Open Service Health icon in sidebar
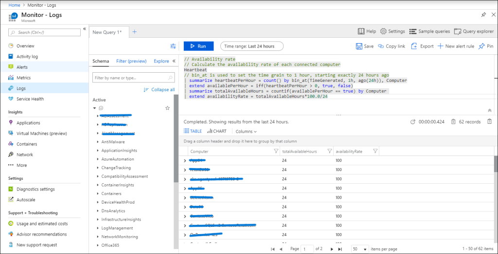 pyautogui.click(x=11, y=99)
